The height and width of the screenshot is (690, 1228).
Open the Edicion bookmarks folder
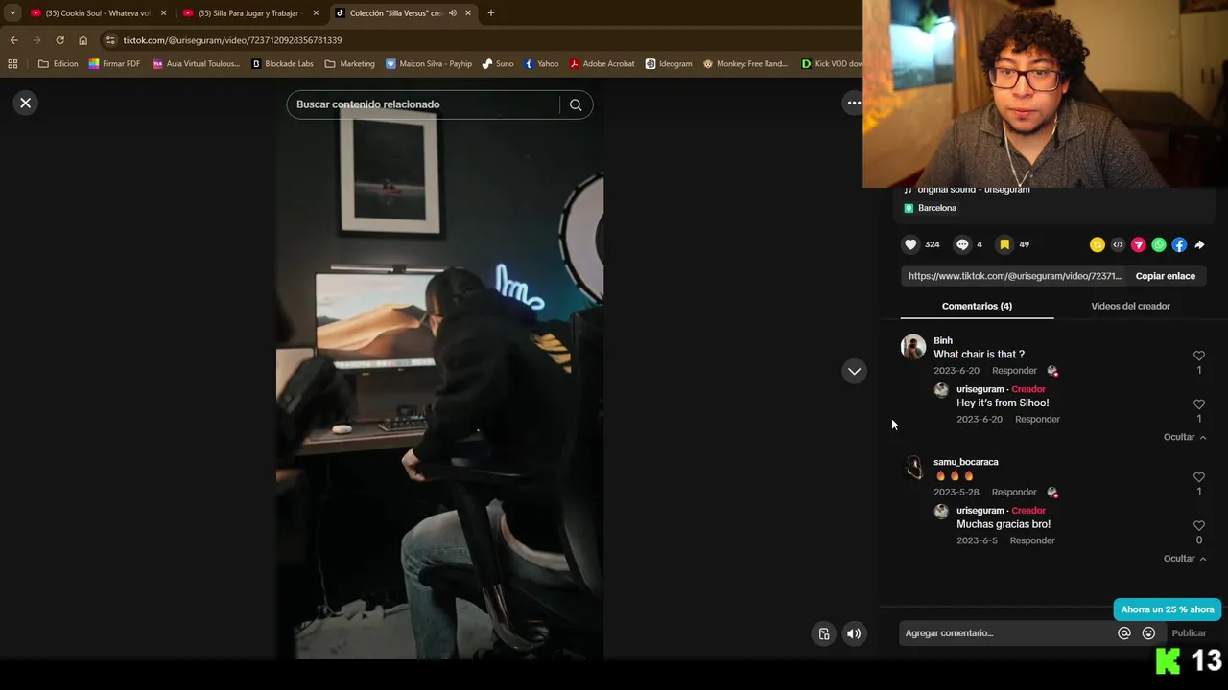[x=59, y=64]
